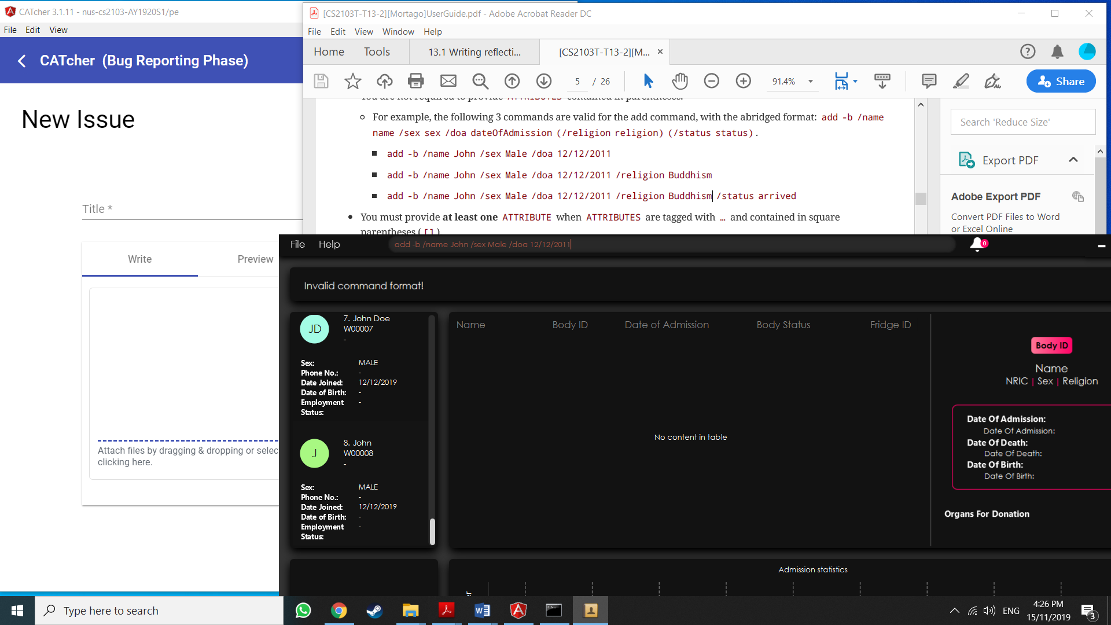Screen dimensions: 1111x625
Task: Click the blue Share button
Action: [x=1061, y=81]
